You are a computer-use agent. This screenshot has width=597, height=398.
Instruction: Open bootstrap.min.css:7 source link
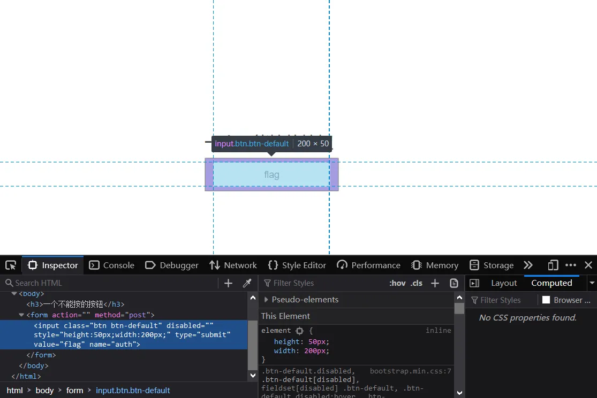[x=411, y=371]
